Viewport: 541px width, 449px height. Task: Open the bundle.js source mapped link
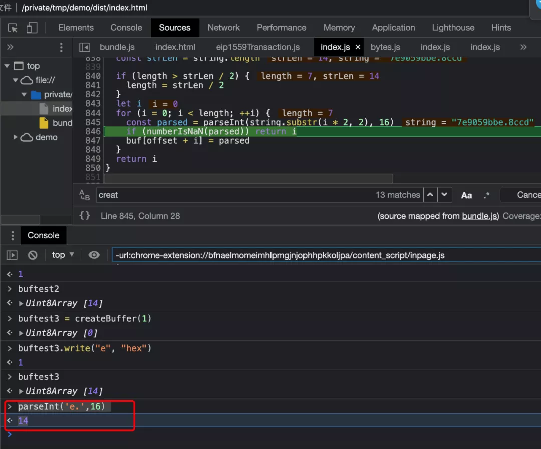(480, 216)
